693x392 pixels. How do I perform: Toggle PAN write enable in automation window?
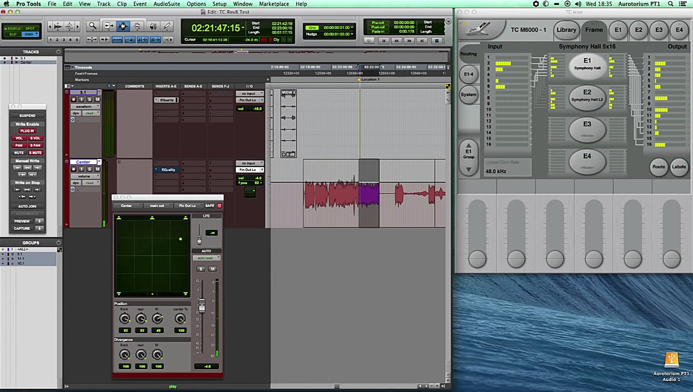point(19,145)
